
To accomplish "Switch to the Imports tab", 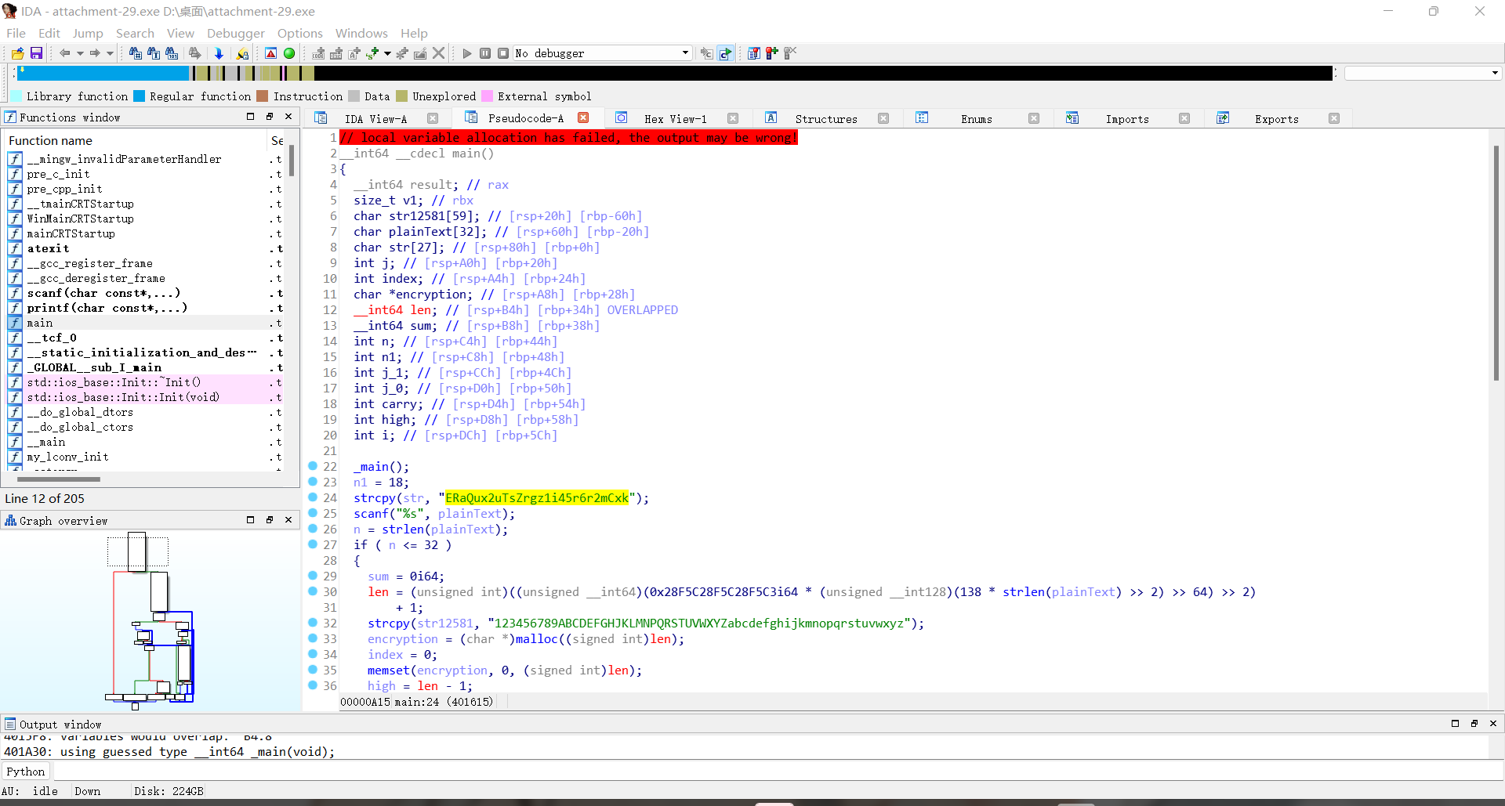I will coord(1127,118).
